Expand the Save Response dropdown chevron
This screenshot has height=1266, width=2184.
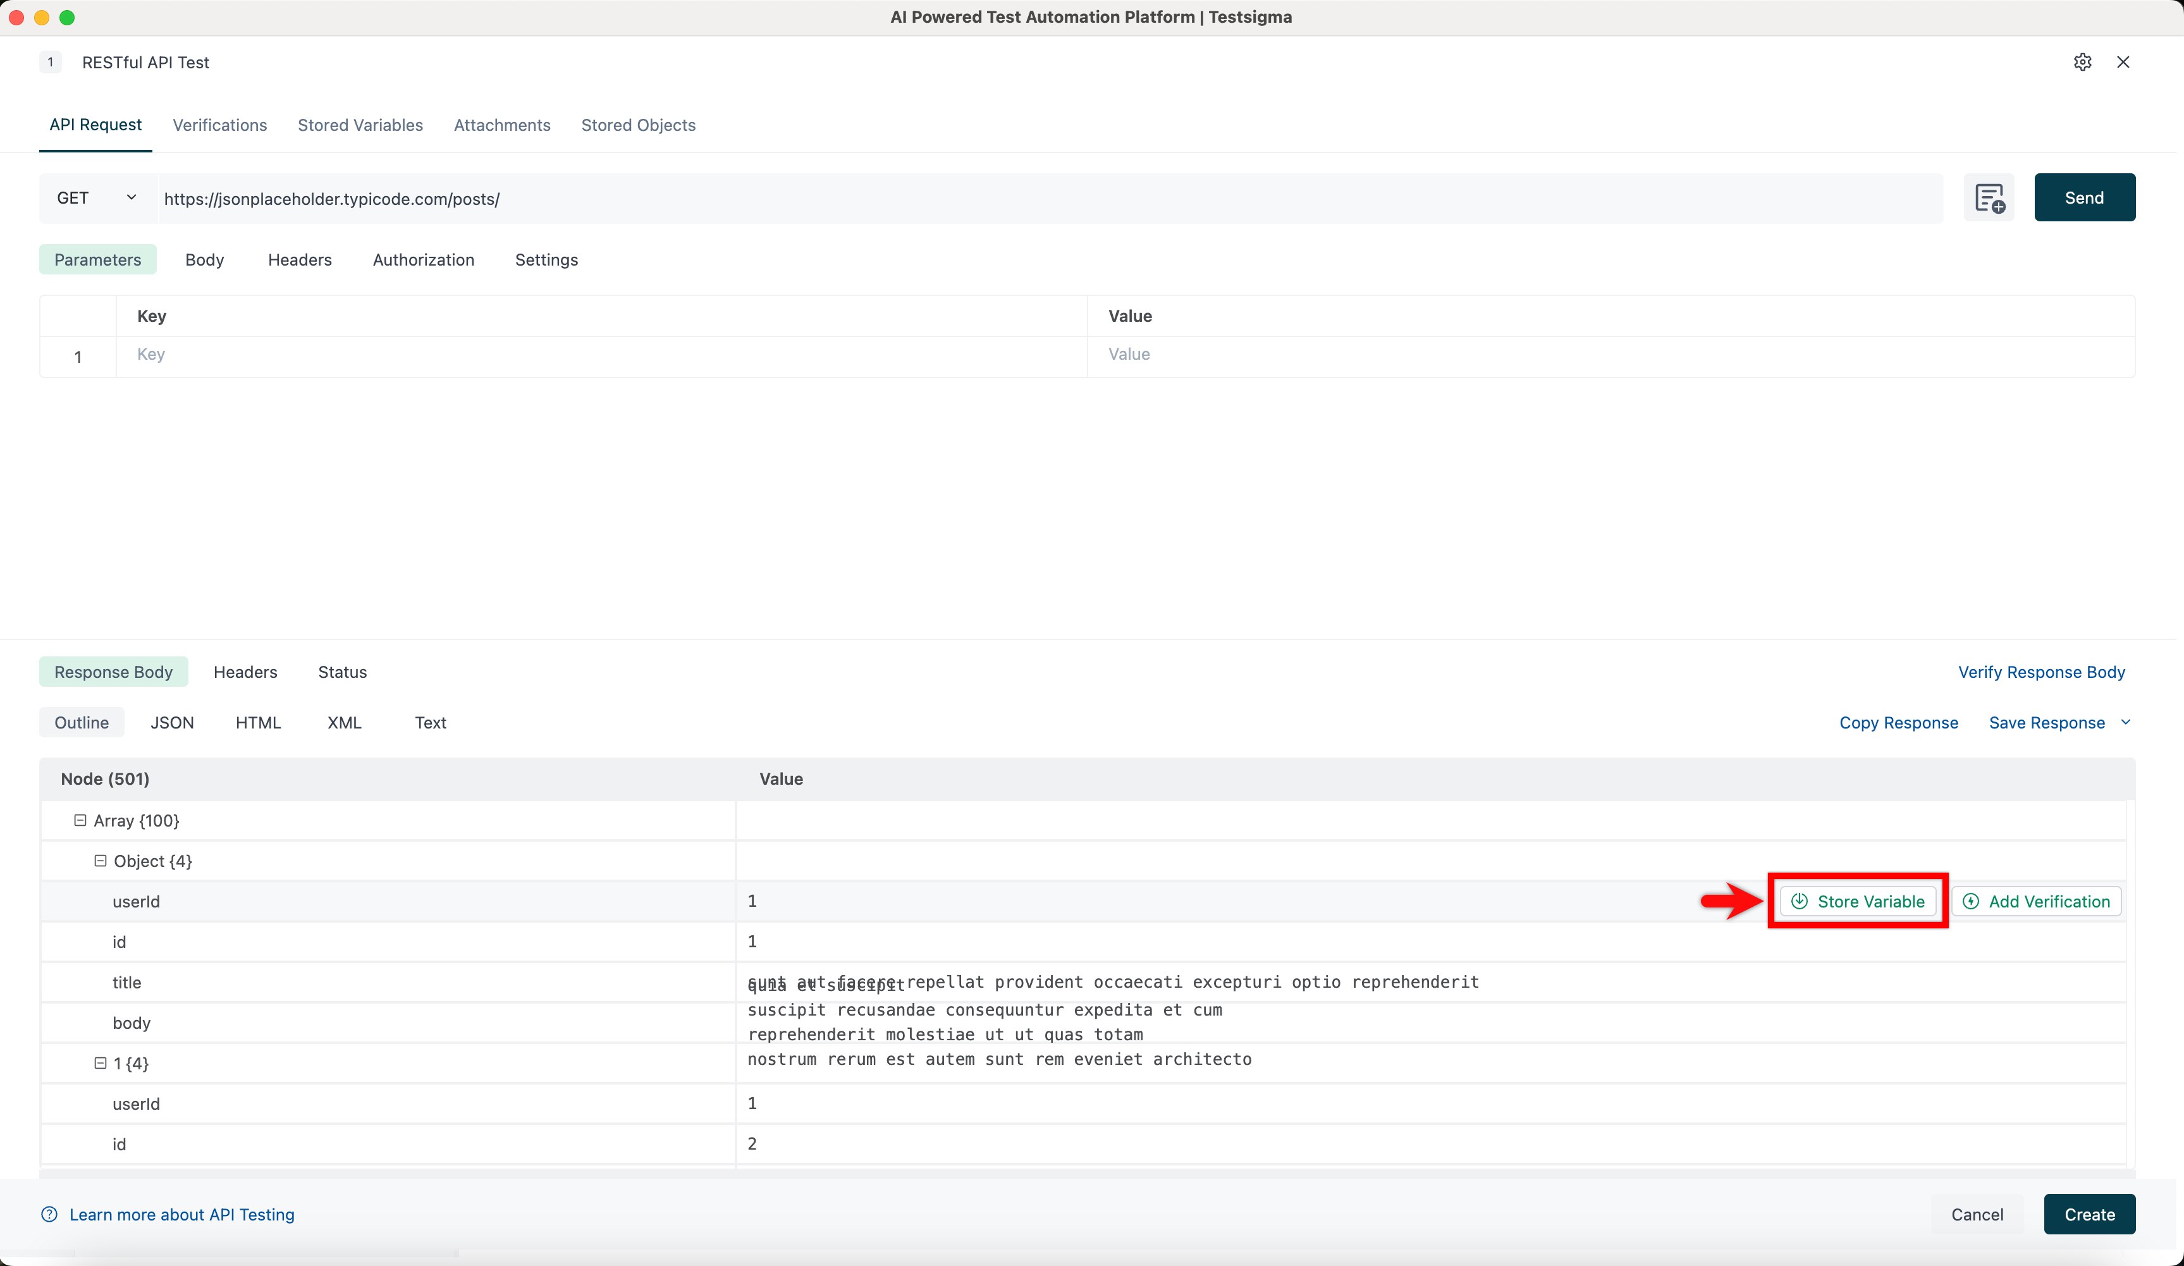(2125, 722)
